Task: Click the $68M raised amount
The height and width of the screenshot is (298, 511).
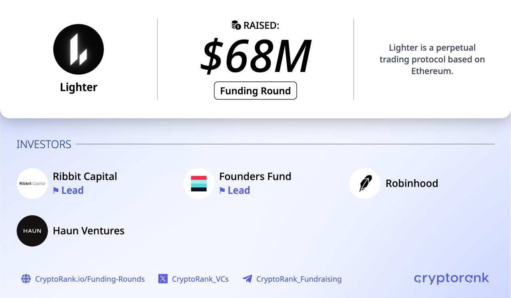Action: pyautogui.click(x=255, y=56)
